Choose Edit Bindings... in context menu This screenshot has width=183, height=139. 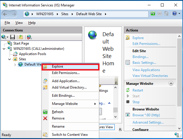(x=70, y=96)
